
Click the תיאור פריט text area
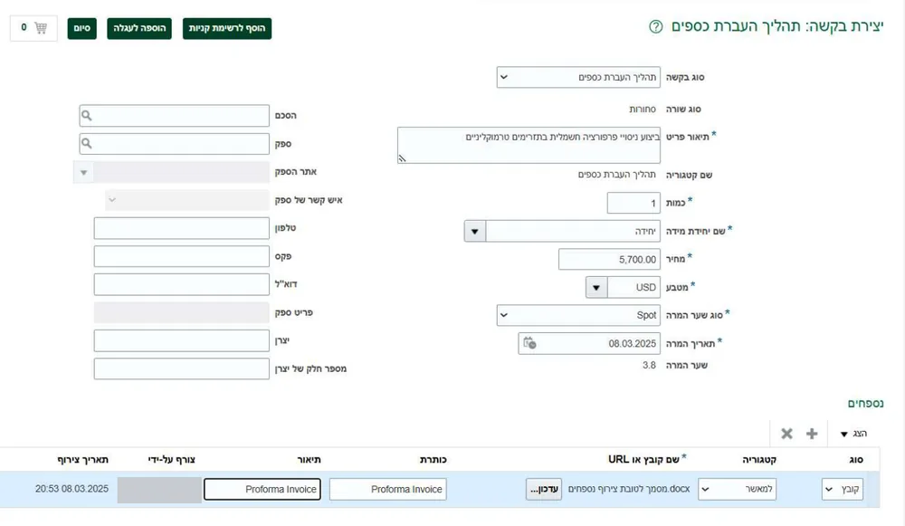point(529,146)
